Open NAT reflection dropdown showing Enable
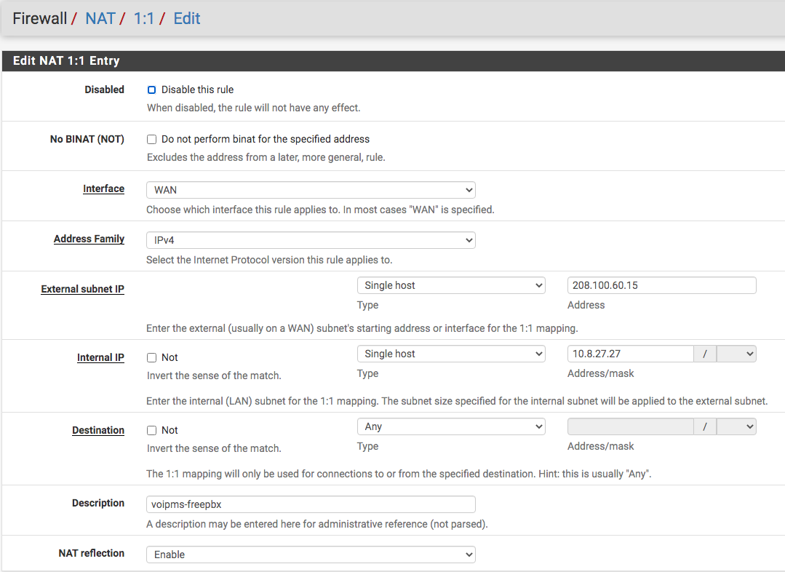This screenshot has height=572, width=785. pyautogui.click(x=311, y=555)
